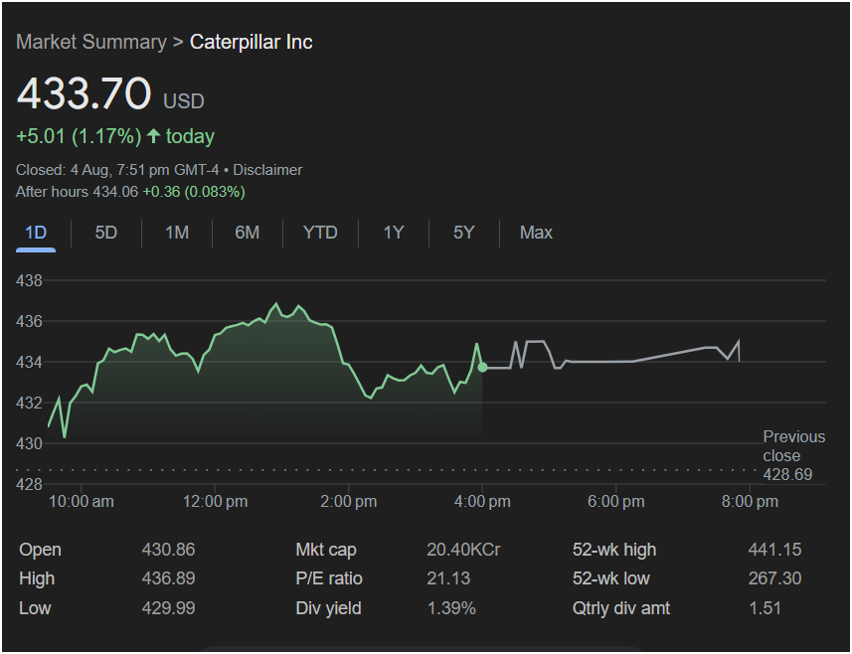Switch to the 5D chart tab
Image resolution: width=852 pixels, height=654 pixels.
coord(106,233)
